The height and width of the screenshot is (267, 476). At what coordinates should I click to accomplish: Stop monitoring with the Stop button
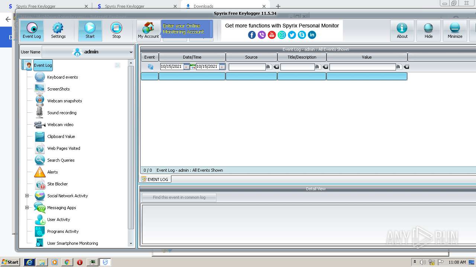coord(116,30)
